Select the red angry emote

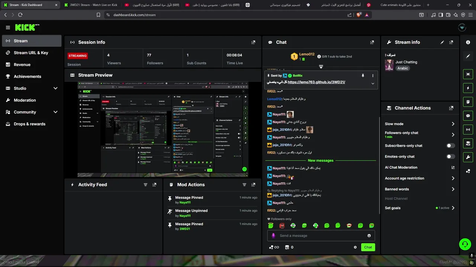(x=282, y=225)
